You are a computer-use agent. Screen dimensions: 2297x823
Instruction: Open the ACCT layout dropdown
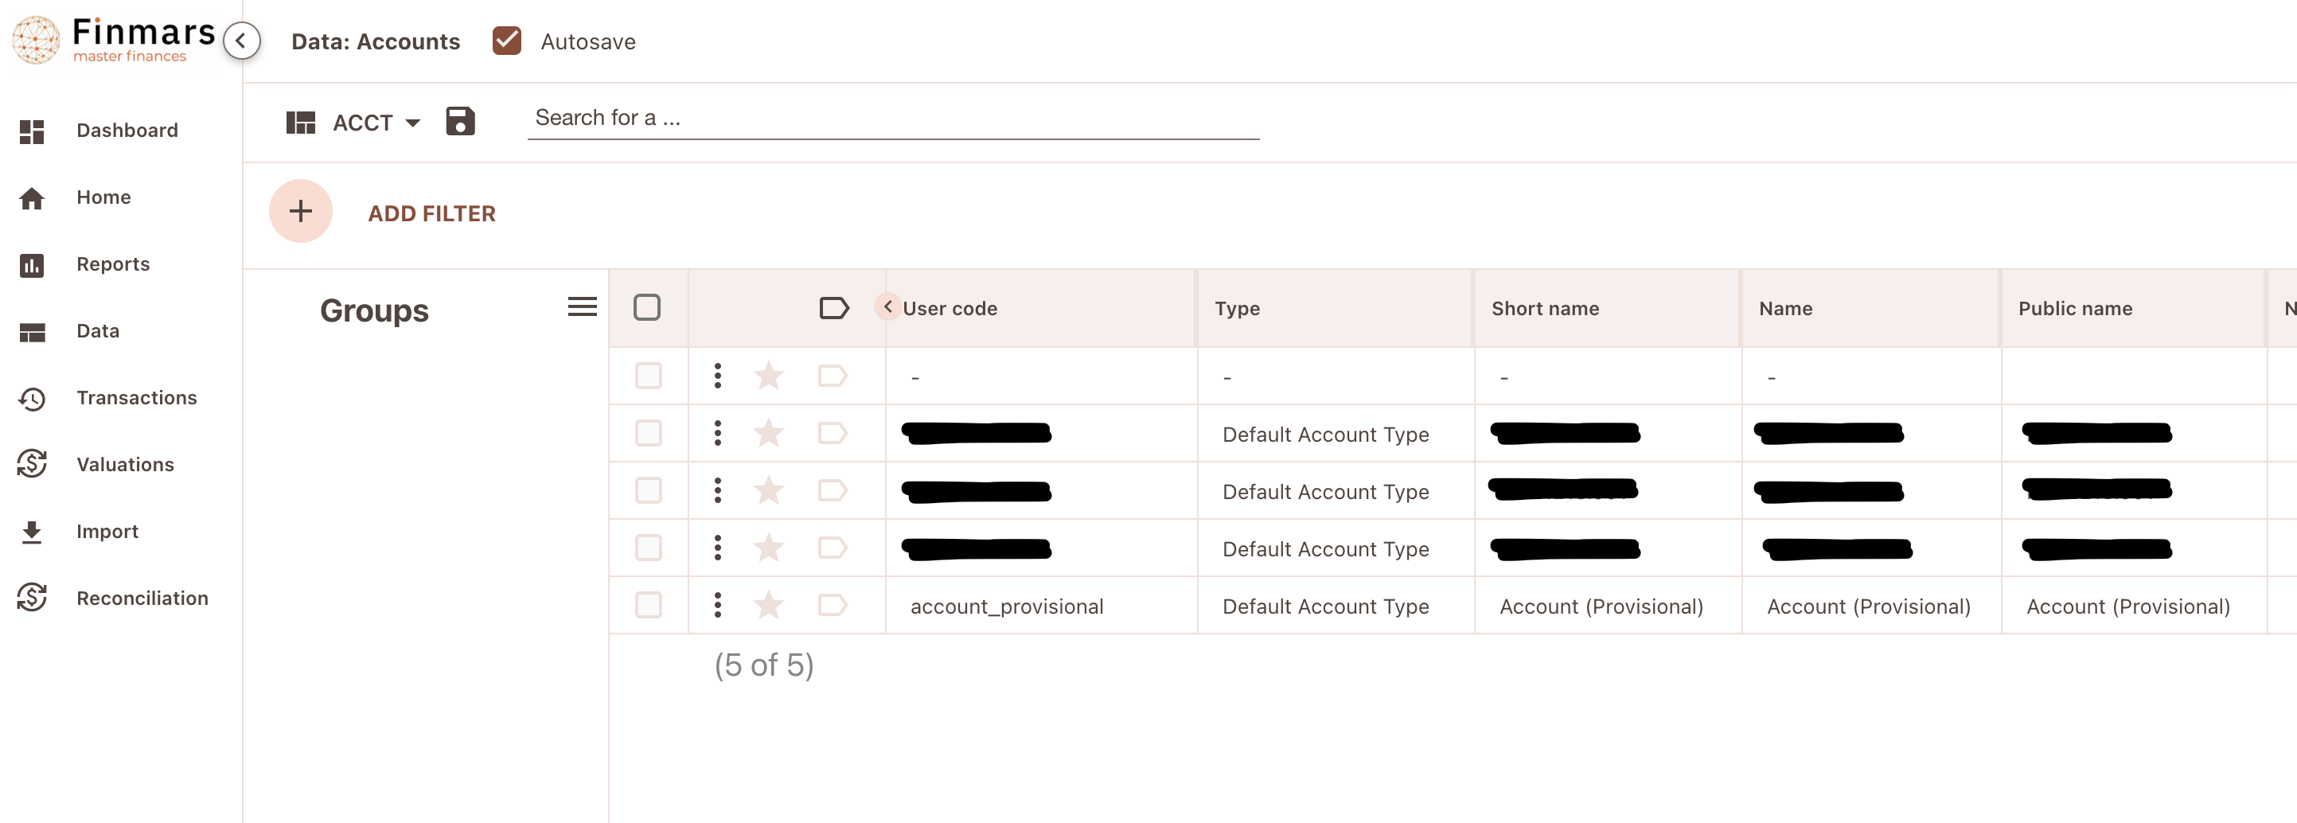tap(376, 122)
